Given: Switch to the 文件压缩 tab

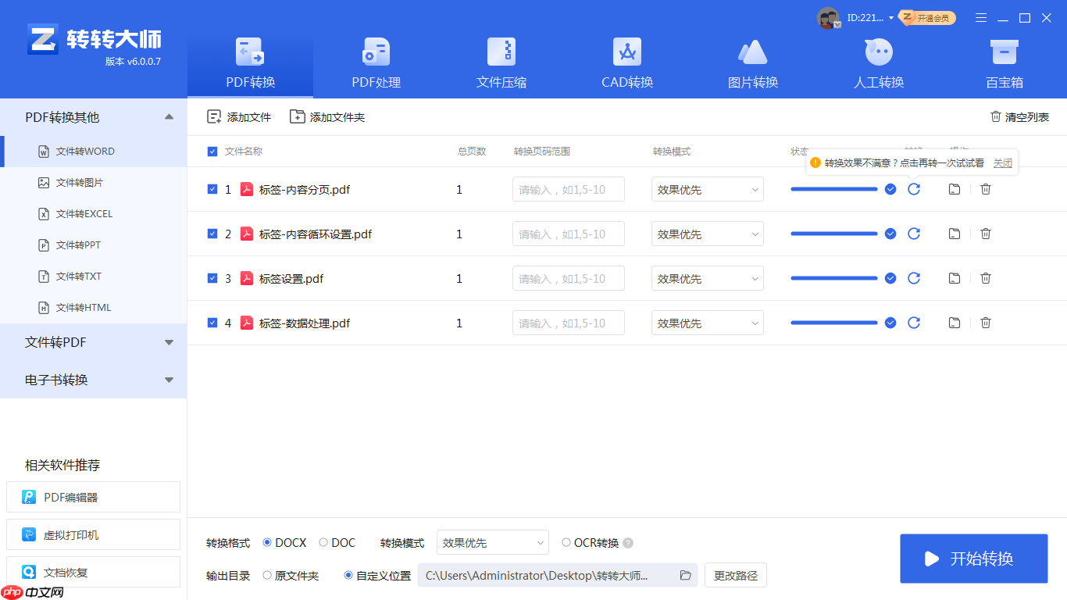Looking at the screenshot, I should (501, 64).
